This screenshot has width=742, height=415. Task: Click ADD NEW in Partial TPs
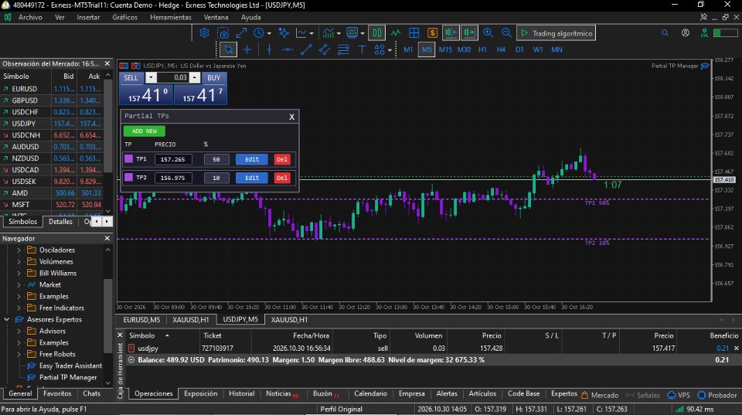[145, 131]
